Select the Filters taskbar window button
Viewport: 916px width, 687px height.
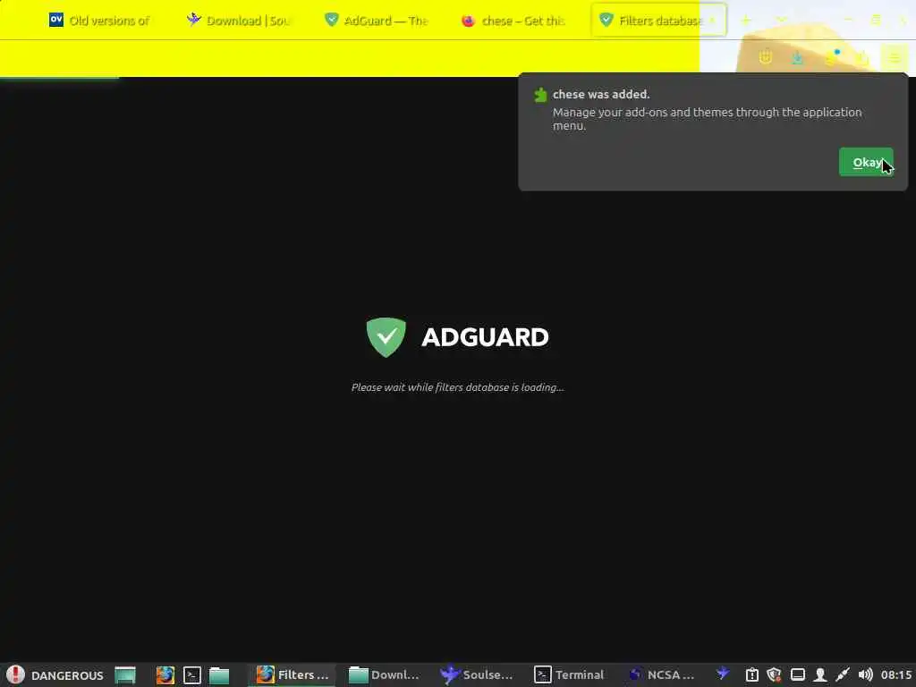(293, 674)
